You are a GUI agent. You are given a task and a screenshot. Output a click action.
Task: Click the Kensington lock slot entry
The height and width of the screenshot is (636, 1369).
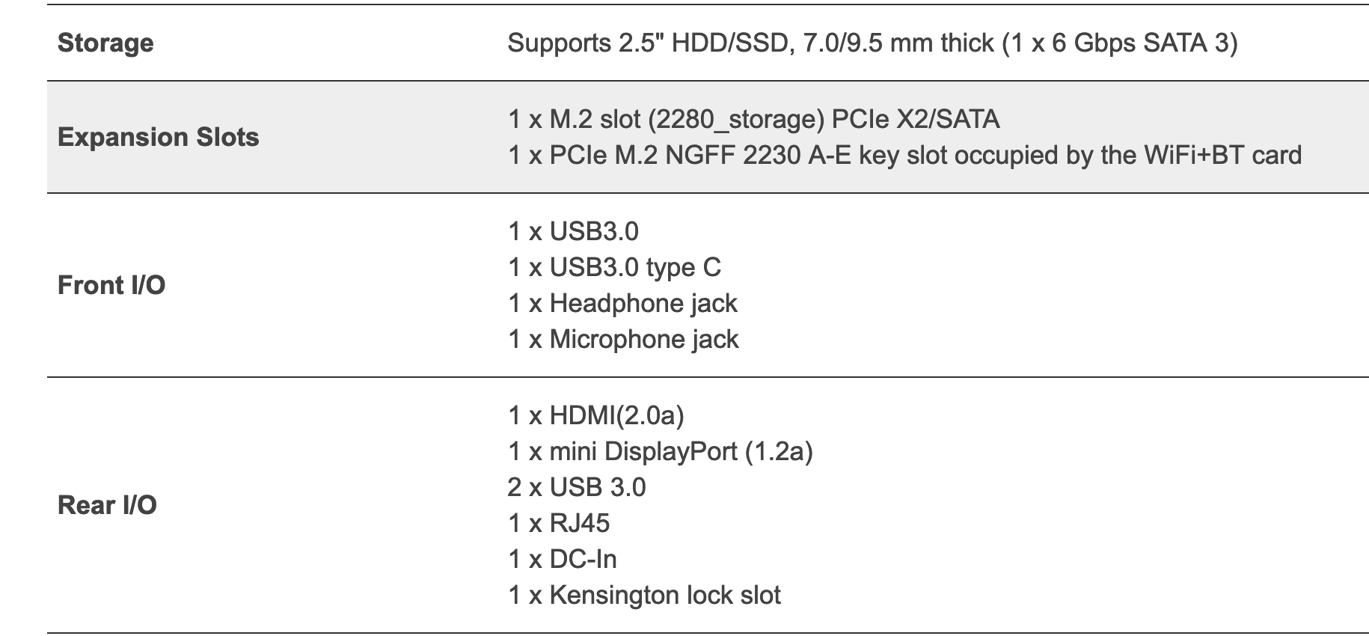tap(644, 595)
